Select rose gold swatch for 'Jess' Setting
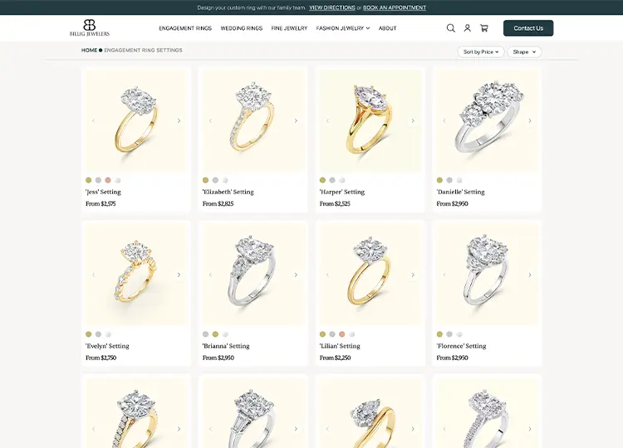Viewport: 623px width, 448px height. (108, 180)
